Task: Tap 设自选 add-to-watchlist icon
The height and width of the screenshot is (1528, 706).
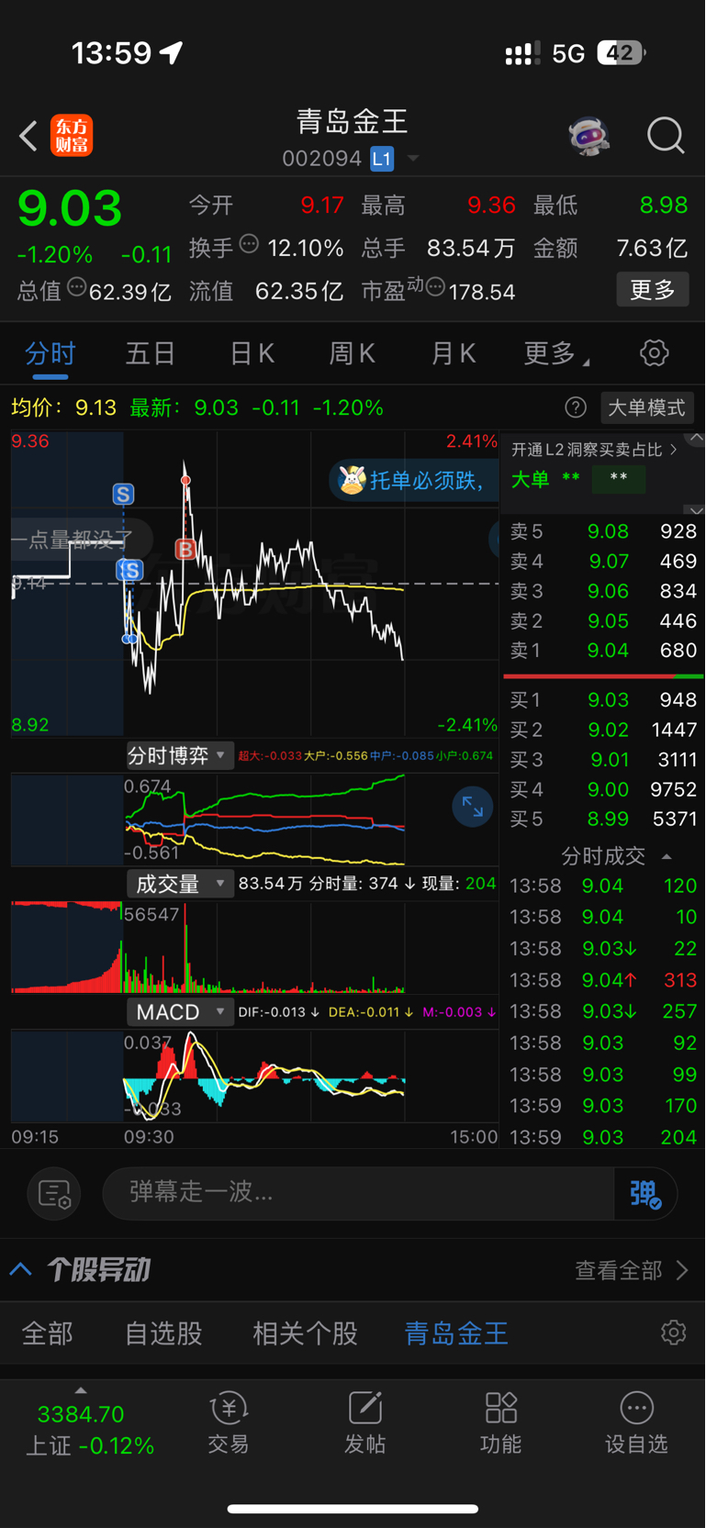Action: pyautogui.click(x=636, y=1422)
